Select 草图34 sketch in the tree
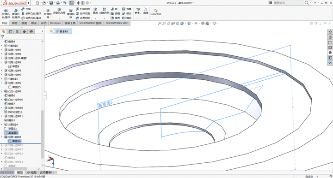Viewport: 333px width, 178px height. pyautogui.click(x=14, y=141)
